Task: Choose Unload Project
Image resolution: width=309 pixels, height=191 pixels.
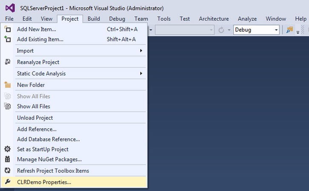Action: point(74,118)
